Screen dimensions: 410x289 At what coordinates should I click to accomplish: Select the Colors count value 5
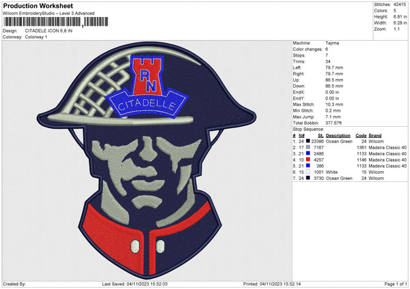click(395, 11)
